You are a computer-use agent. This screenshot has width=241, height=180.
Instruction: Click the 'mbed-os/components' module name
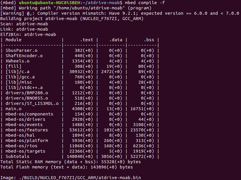tap(29, 114)
